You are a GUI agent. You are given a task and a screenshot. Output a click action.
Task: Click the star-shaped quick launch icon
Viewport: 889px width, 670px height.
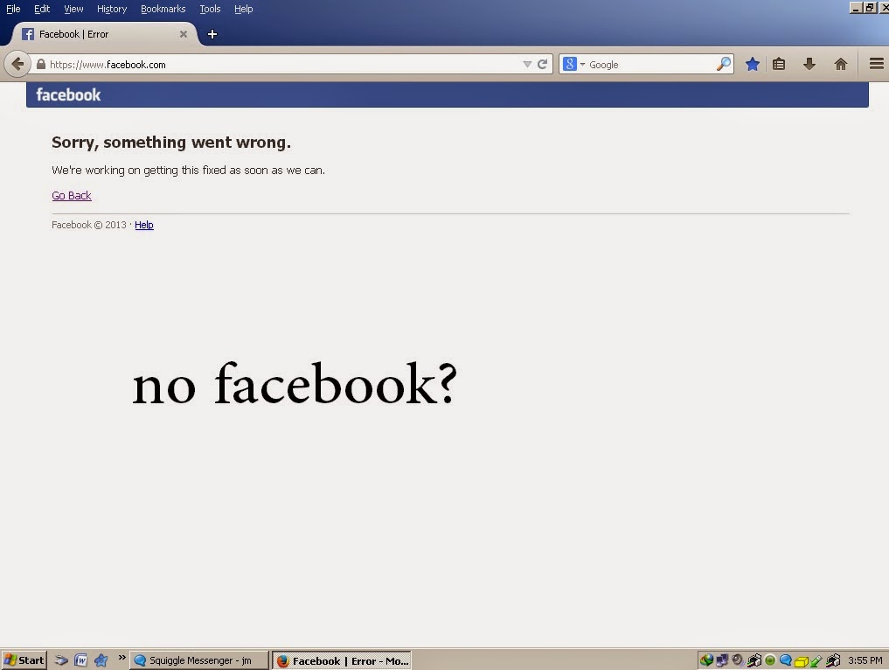(x=101, y=660)
